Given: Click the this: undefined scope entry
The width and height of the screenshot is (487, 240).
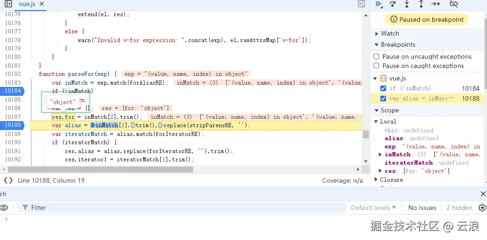Looking at the screenshot, I should point(409,130).
